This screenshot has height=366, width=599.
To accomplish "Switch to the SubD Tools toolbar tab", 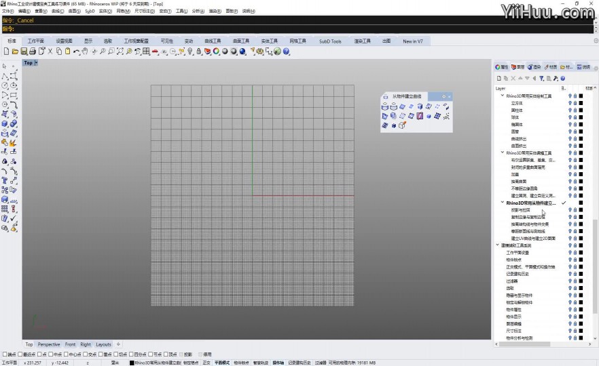I will tap(330, 41).
